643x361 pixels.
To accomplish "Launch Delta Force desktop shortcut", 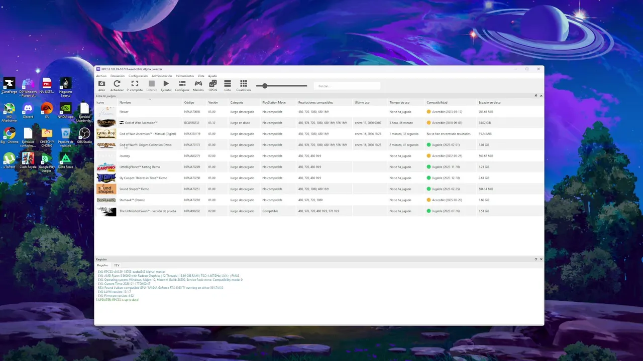I will tap(66, 160).
